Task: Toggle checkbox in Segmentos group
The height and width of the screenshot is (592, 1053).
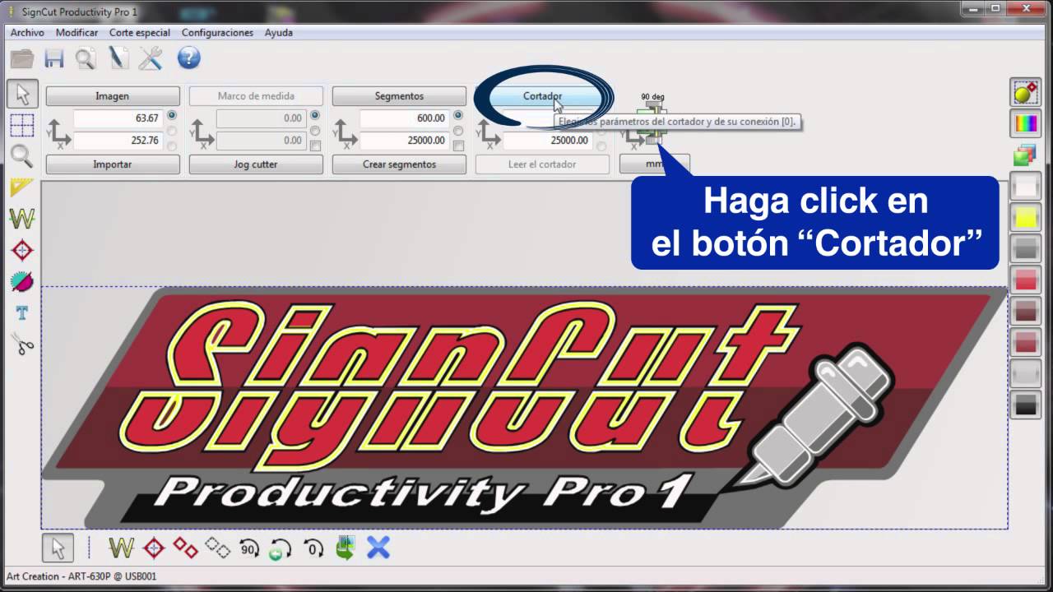Action: 458,146
